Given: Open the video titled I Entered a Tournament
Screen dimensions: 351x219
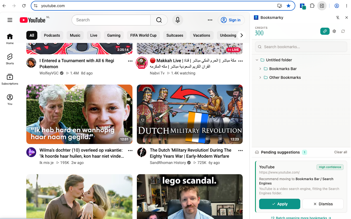Looking at the screenshot, I should [77, 64].
